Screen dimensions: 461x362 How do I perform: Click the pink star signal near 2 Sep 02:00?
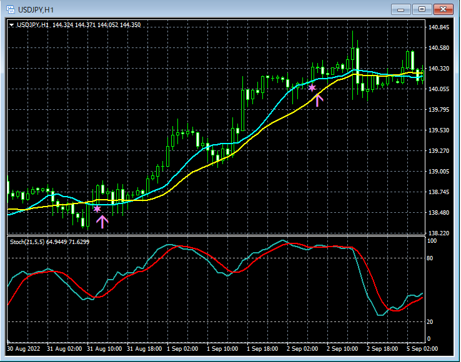pos(312,87)
